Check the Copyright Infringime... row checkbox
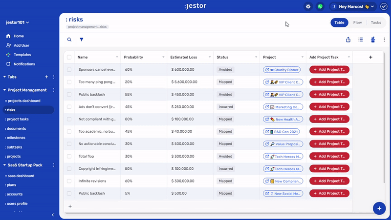Viewport: 391px width, 220px height. (69, 169)
